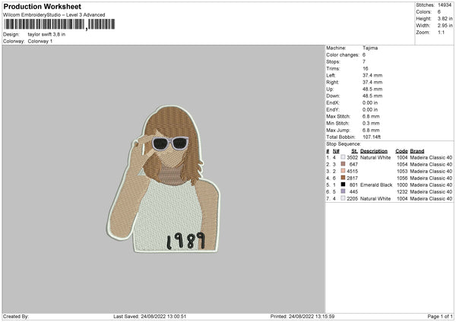Click the 'EndY:' label
The height and width of the screenshot is (322, 456).
[x=332, y=109]
